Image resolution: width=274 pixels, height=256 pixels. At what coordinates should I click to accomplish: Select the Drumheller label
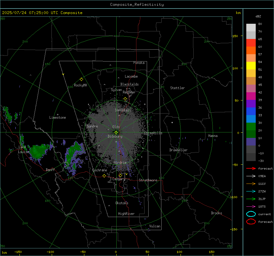178,150
